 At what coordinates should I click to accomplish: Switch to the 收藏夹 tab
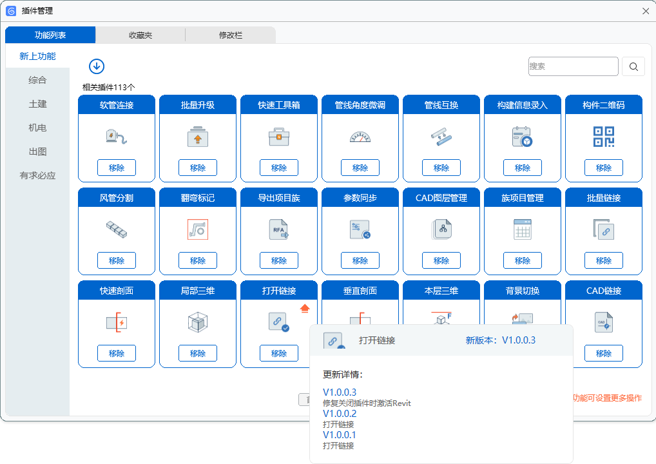pos(140,35)
